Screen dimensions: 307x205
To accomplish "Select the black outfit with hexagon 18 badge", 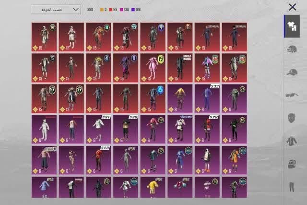I will pos(235,129).
